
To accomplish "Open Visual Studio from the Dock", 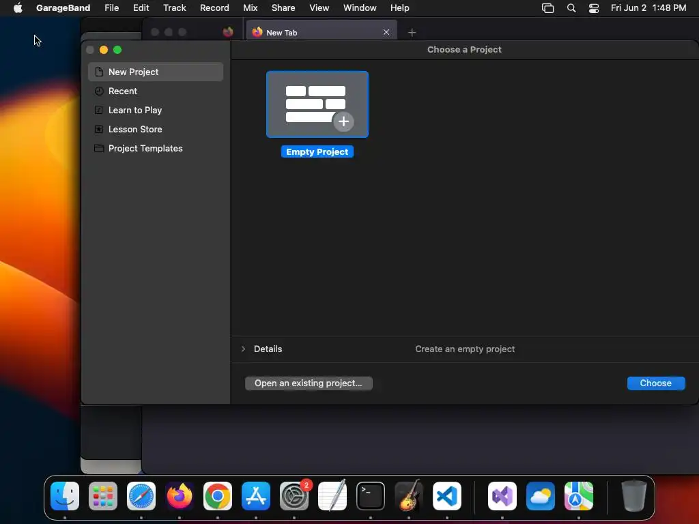I will pos(502,496).
